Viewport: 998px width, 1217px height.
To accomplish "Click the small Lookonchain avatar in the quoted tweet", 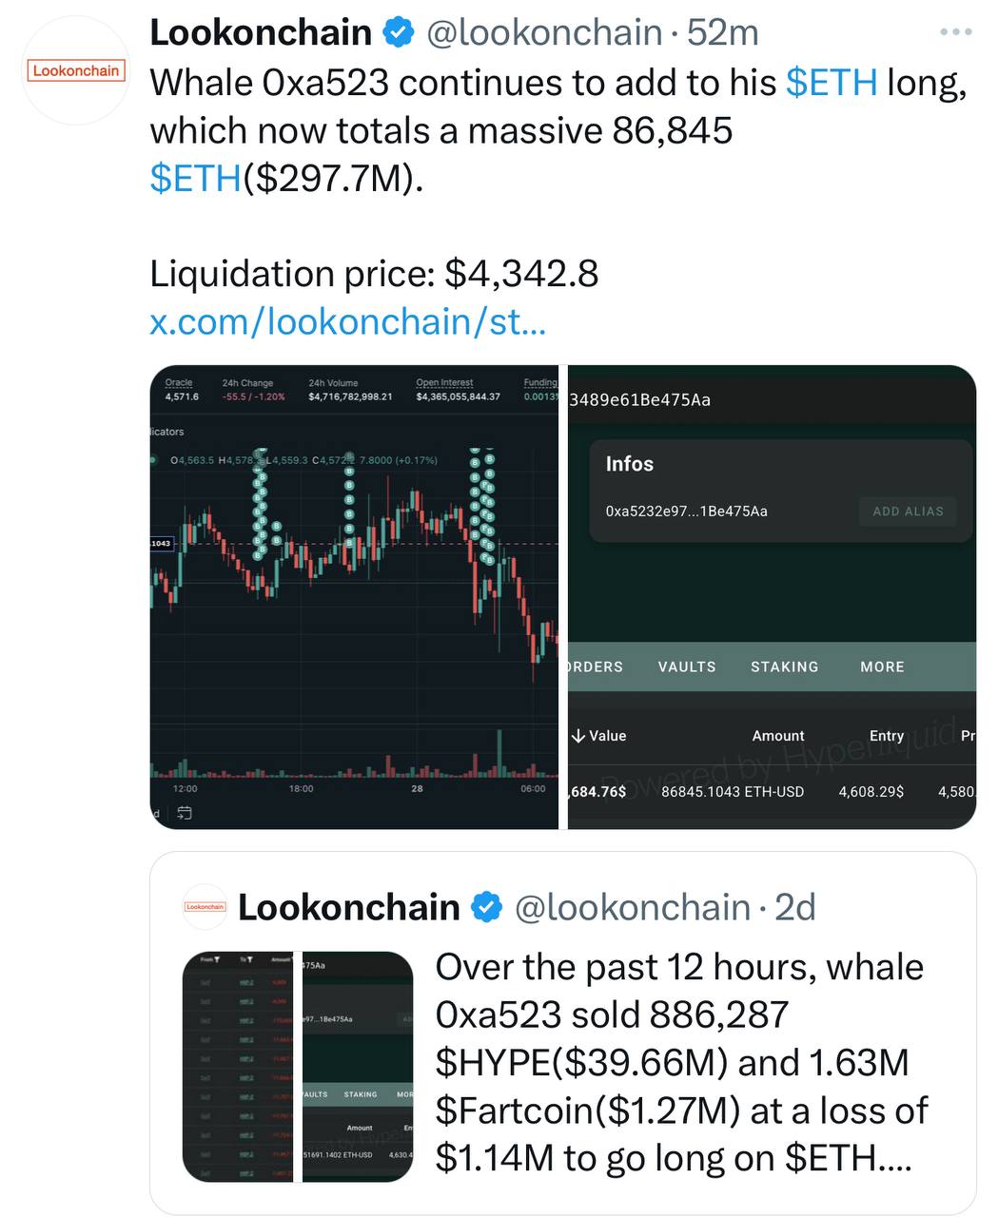I will click(x=205, y=907).
